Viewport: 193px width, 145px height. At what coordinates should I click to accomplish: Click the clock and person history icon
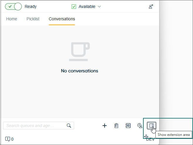(140, 126)
